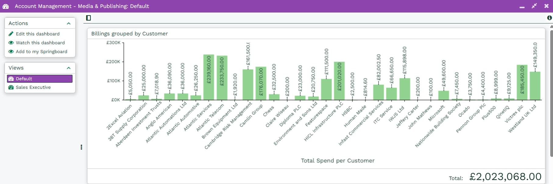Image resolution: width=553 pixels, height=184 pixels.
Task: Click the Sales Executive view gauge icon
Action: tap(11, 87)
